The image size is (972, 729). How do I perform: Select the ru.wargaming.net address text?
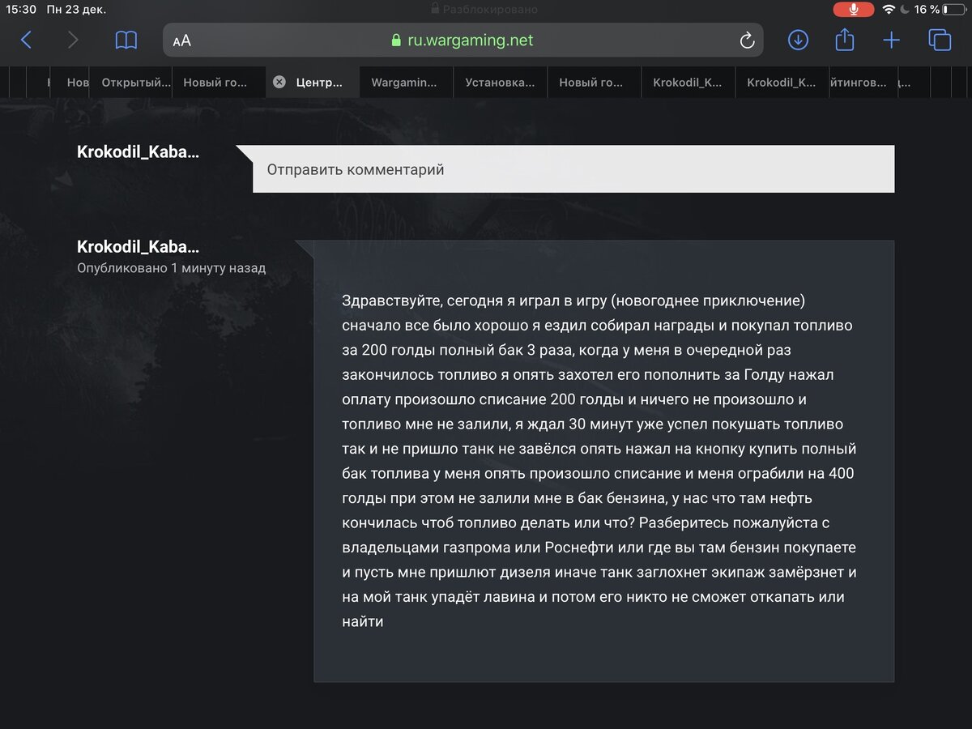(x=471, y=40)
